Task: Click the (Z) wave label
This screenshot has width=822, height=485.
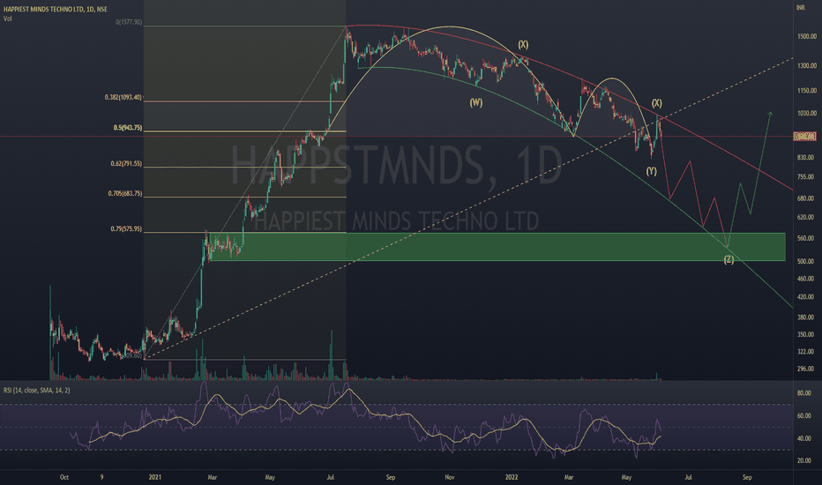Action: 729,259
